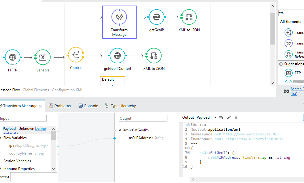This screenshot has width=304, height=183.
Task: Select the Choice router icon
Action: tap(76, 55)
